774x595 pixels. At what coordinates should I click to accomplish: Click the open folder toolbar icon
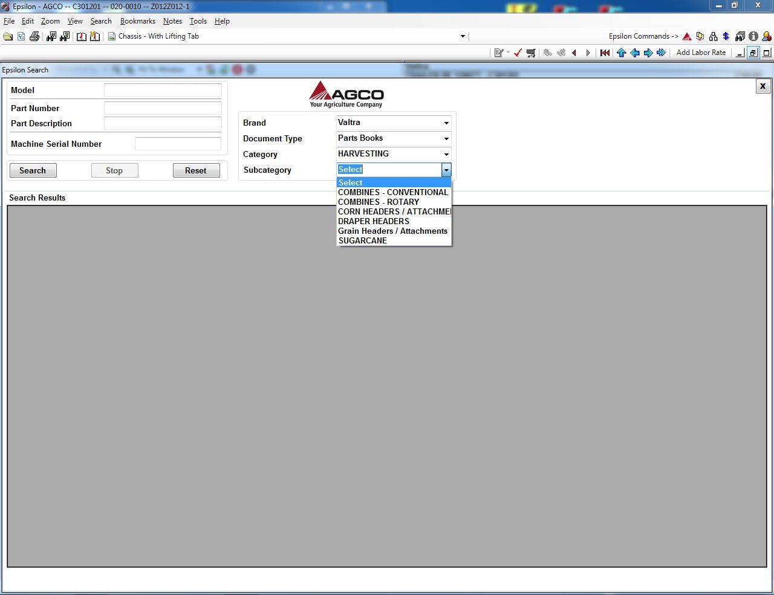tap(8, 36)
